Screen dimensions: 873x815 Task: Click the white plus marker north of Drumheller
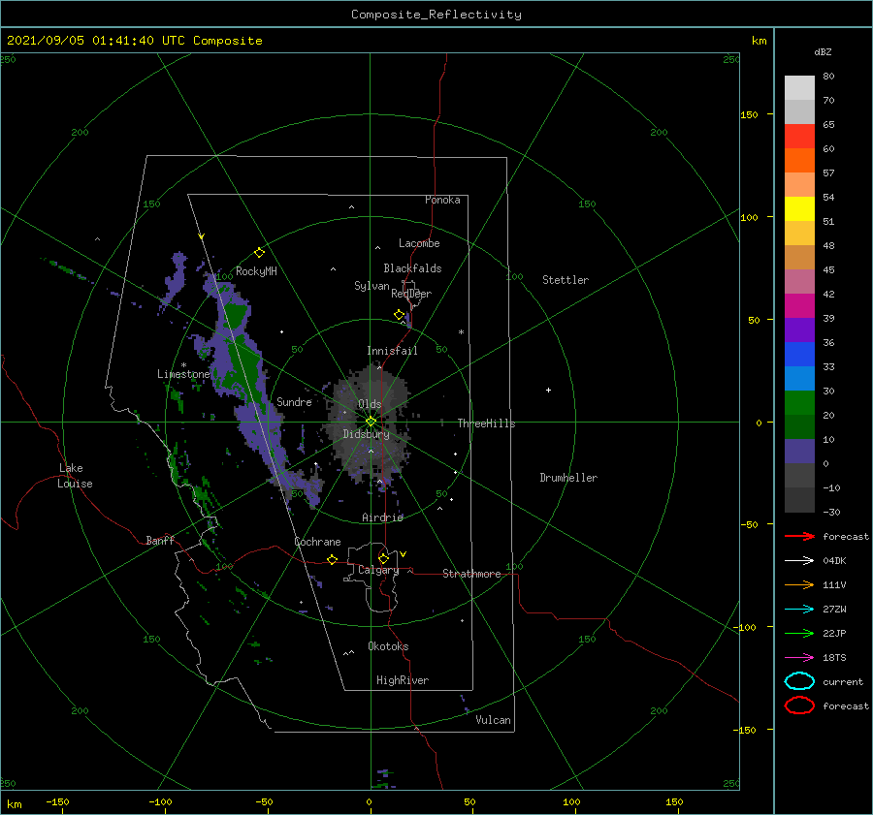tap(548, 390)
